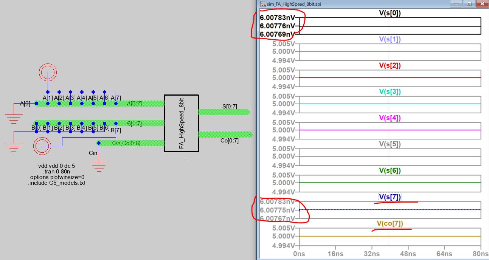The image size is (489, 260).
Task: Click the .include C5_models.txt directive
Action: 57,183
